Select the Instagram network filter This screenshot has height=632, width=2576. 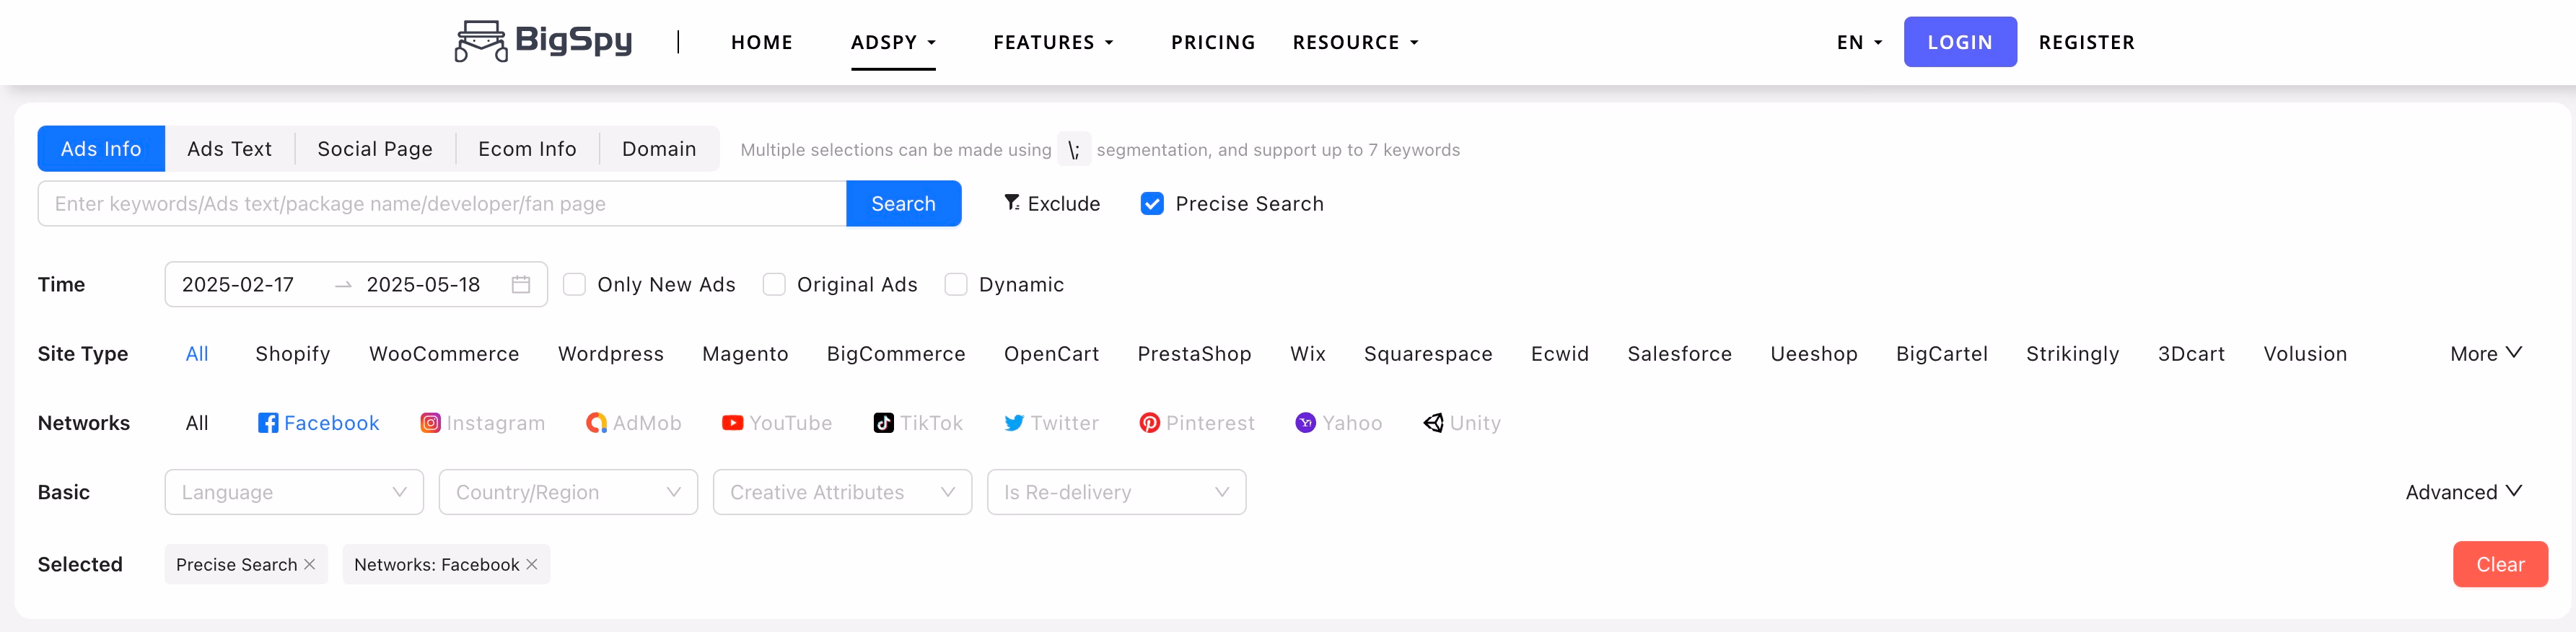[483, 423]
